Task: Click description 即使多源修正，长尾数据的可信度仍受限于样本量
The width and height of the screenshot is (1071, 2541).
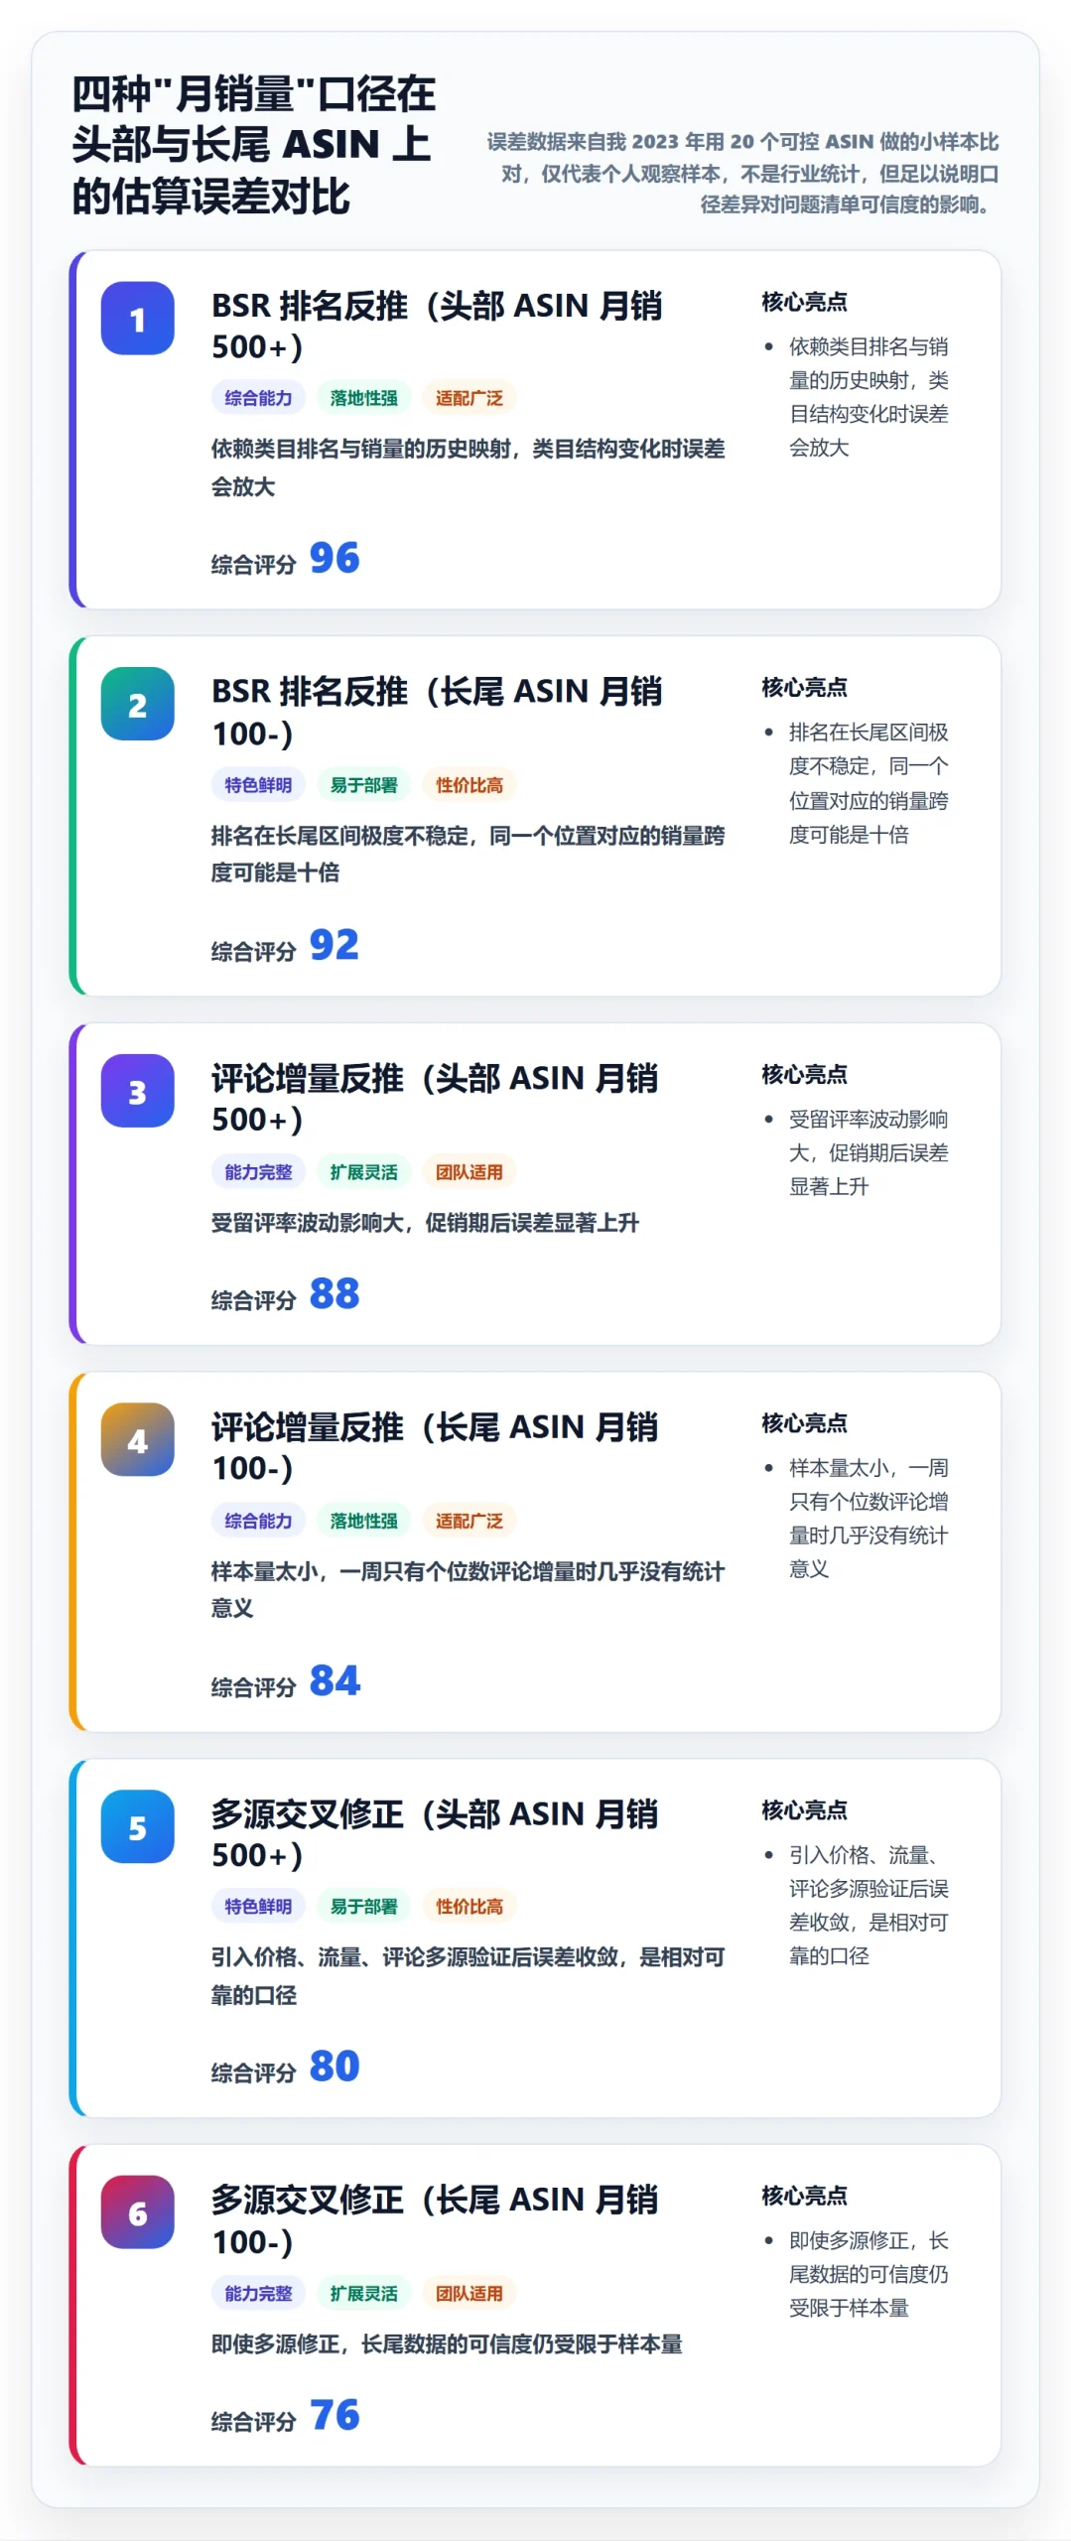Action: (x=447, y=2344)
